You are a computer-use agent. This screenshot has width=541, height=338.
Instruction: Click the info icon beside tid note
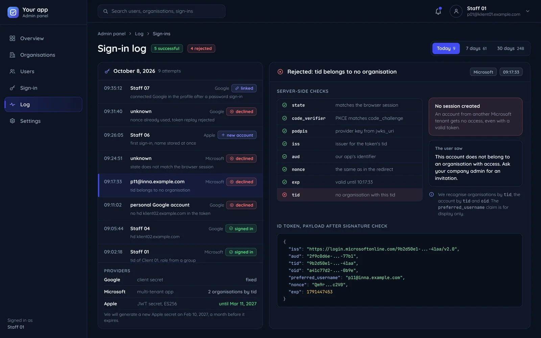(x=431, y=194)
